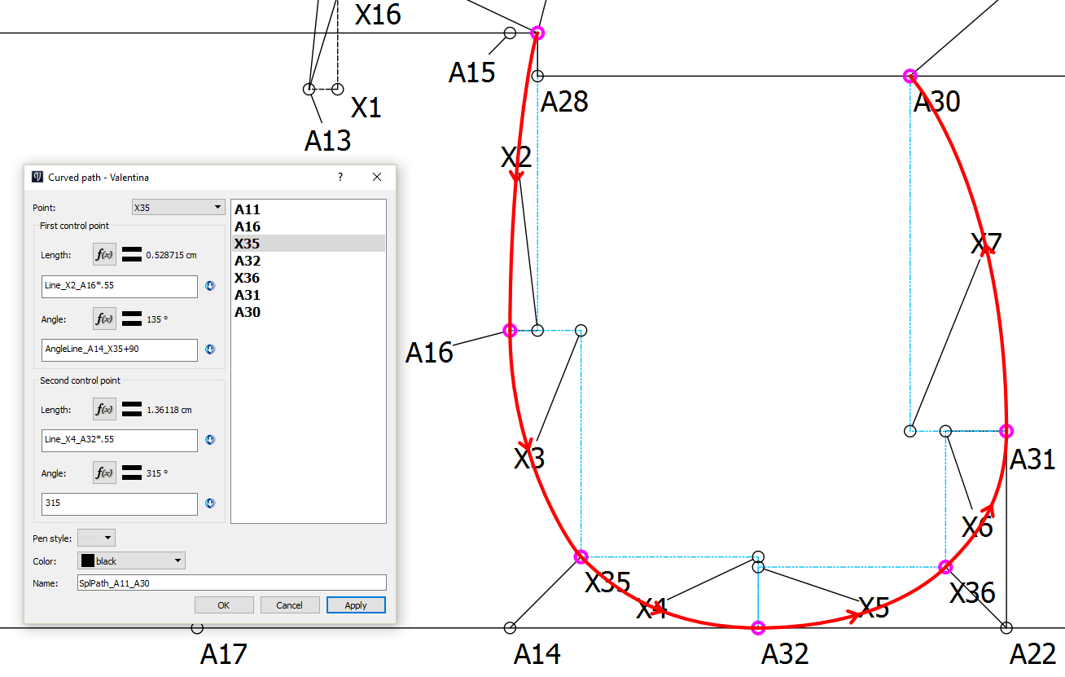Select X36 in the path points list

248,278
